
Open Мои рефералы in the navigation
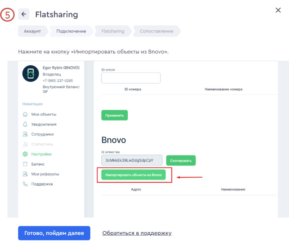tap(45, 174)
